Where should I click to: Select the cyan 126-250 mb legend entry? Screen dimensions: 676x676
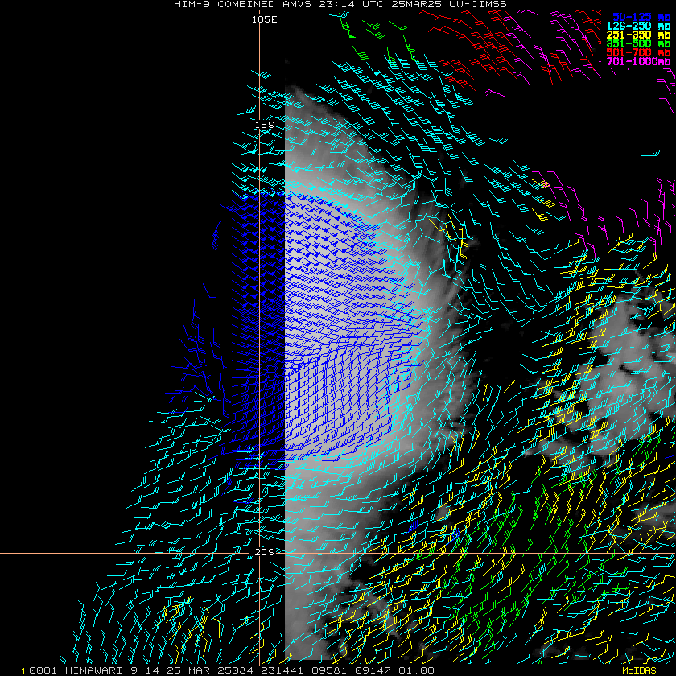(638, 26)
